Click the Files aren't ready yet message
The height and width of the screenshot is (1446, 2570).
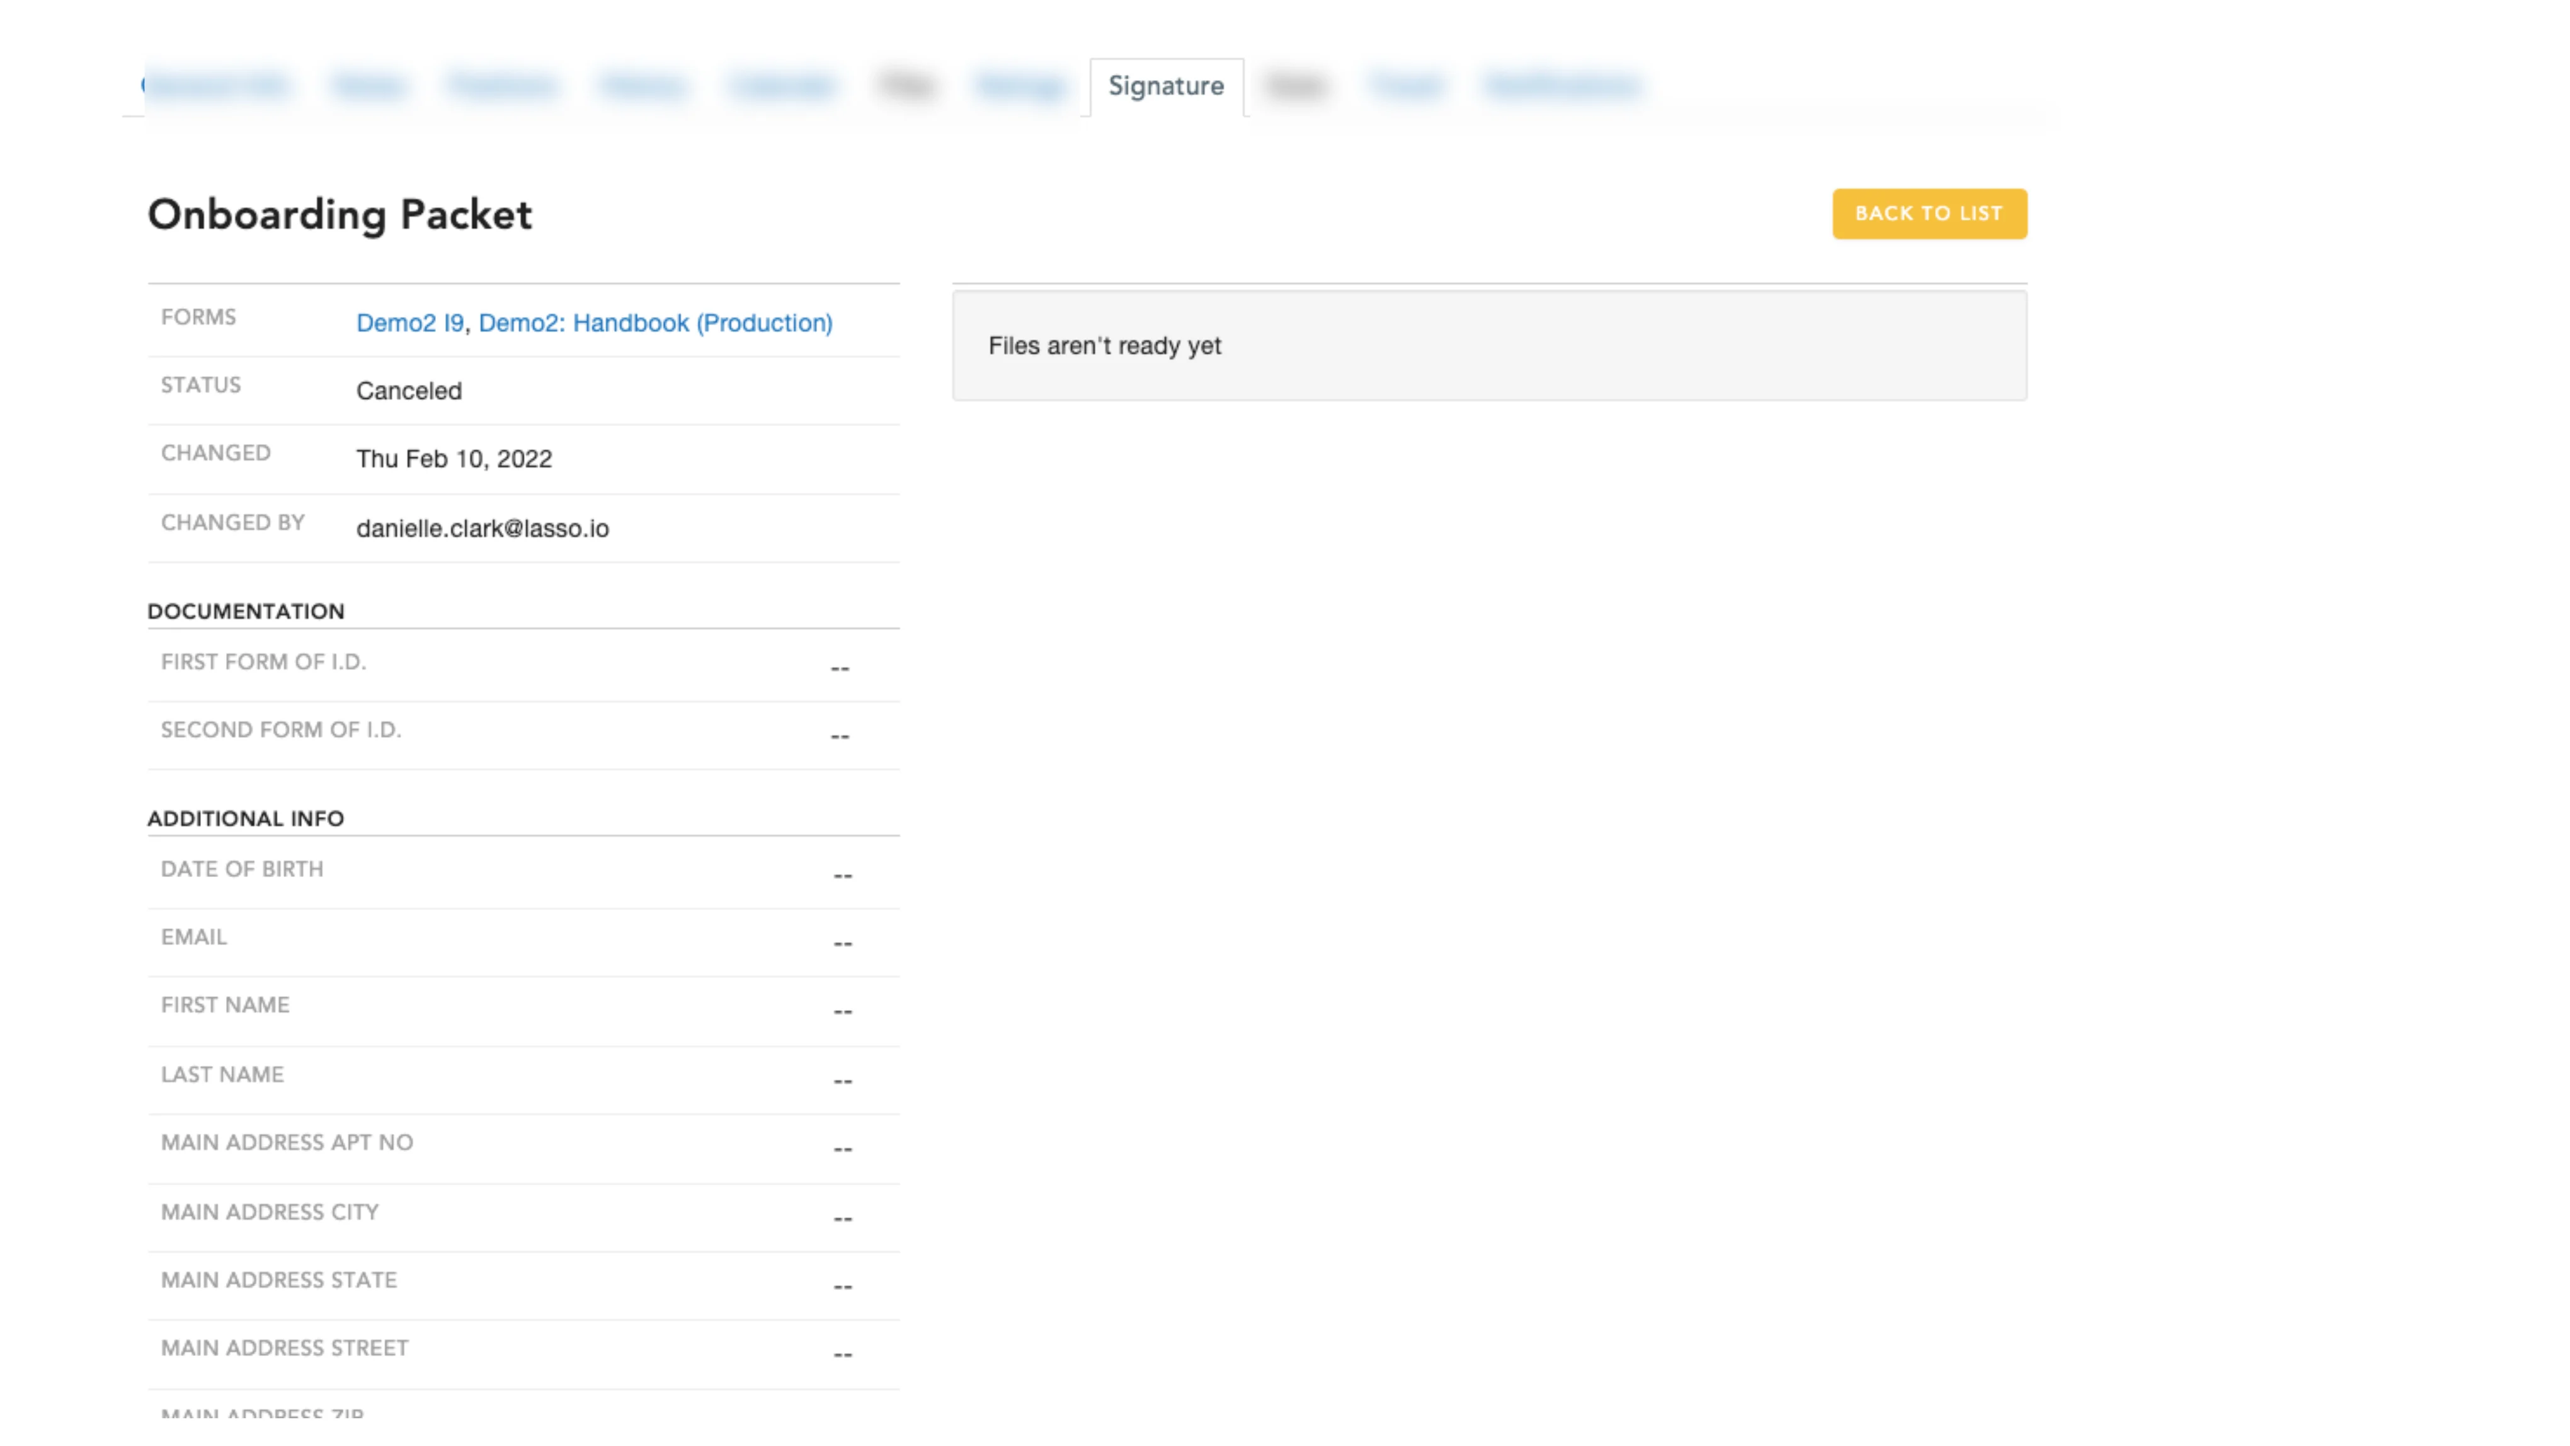1104,347
